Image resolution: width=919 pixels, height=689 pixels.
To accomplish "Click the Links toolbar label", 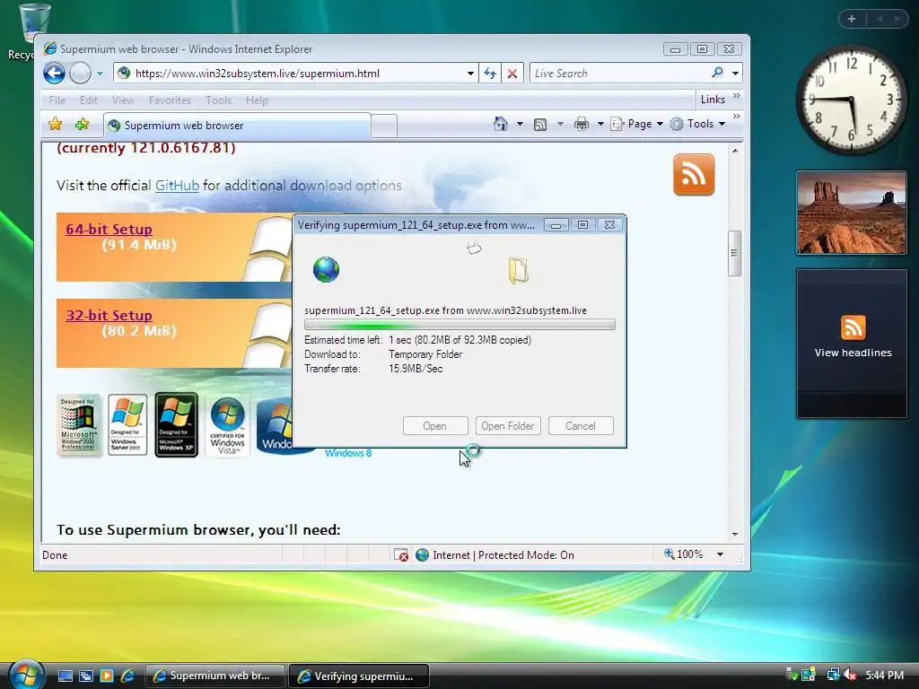I will 713,100.
